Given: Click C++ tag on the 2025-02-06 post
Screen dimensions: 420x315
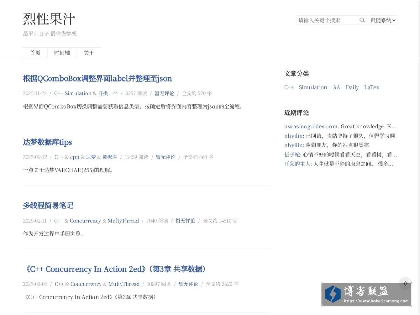Looking at the screenshot, I should tap(59, 284).
